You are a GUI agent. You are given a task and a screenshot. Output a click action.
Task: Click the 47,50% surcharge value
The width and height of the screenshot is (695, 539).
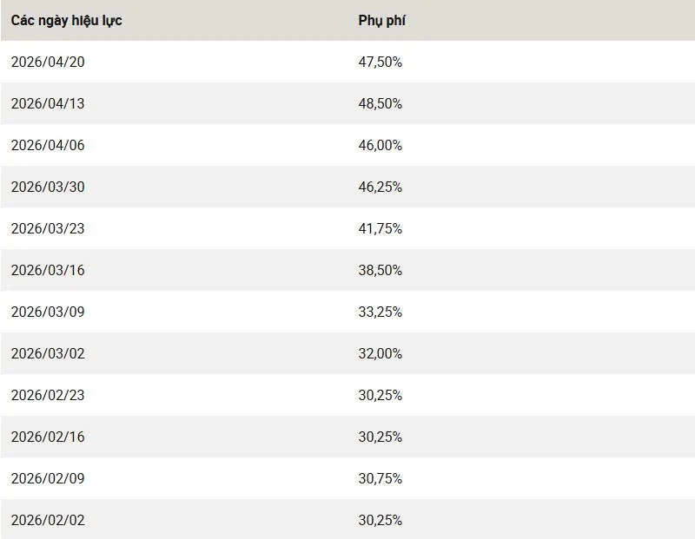click(x=381, y=62)
